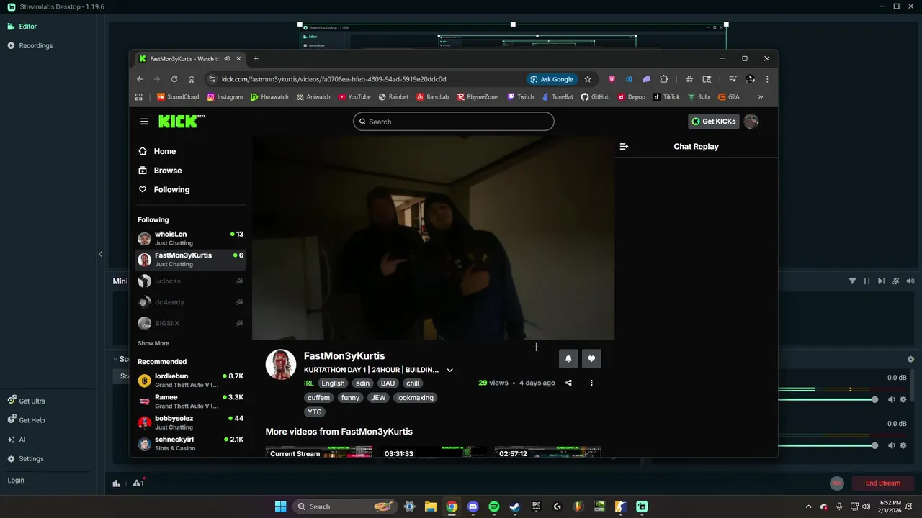This screenshot has width=922, height=518.
Task: Adjust the second mixer volume slider
Action: point(828,445)
